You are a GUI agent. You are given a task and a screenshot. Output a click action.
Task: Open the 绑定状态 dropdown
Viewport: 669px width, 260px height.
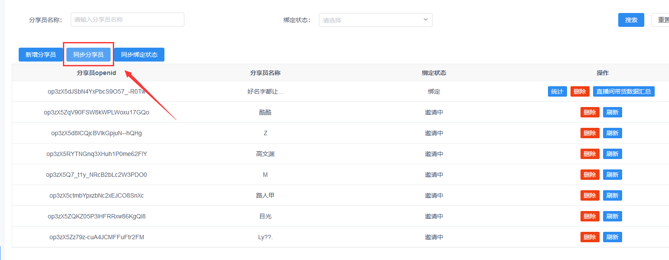pyautogui.click(x=375, y=20)
